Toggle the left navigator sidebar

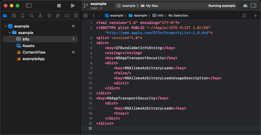[29, 6]
